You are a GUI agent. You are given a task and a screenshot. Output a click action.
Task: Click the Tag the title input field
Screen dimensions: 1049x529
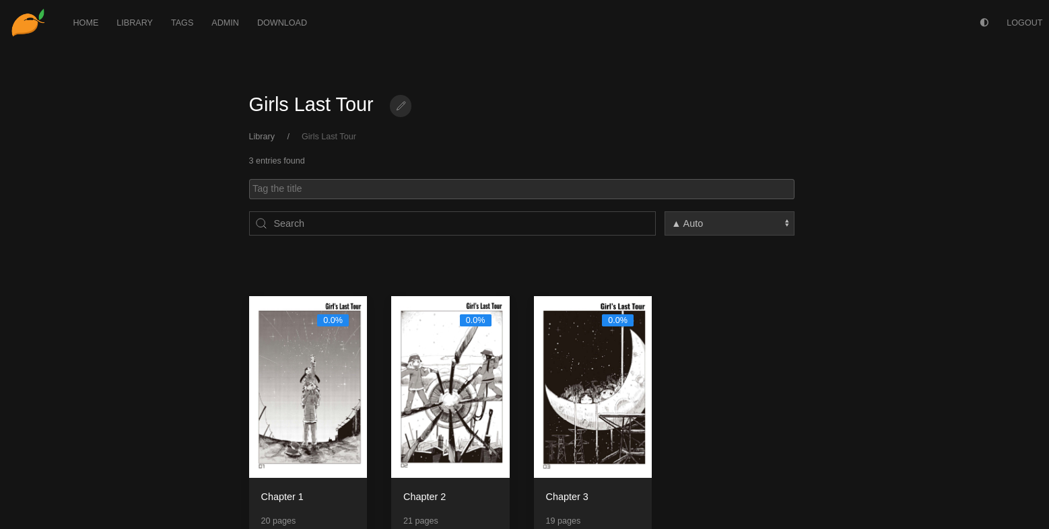tap(521, 189)
